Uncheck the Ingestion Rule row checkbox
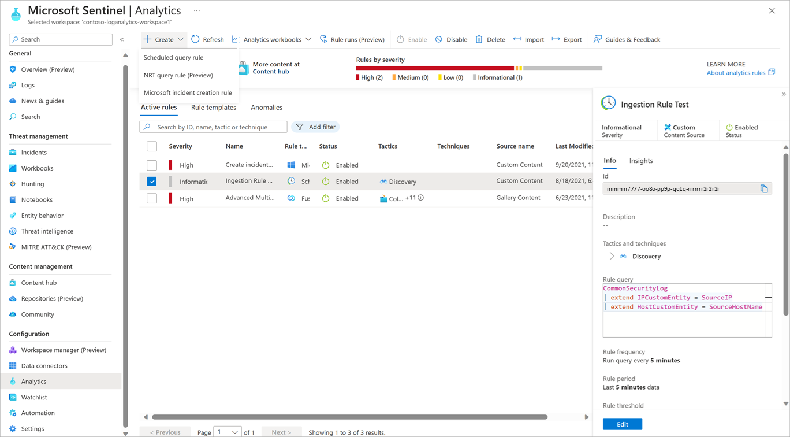 [152, 182]
